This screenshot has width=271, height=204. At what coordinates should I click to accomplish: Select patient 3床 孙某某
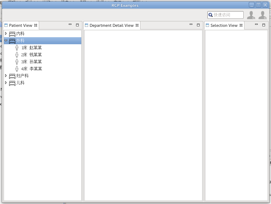coord(32,62)
